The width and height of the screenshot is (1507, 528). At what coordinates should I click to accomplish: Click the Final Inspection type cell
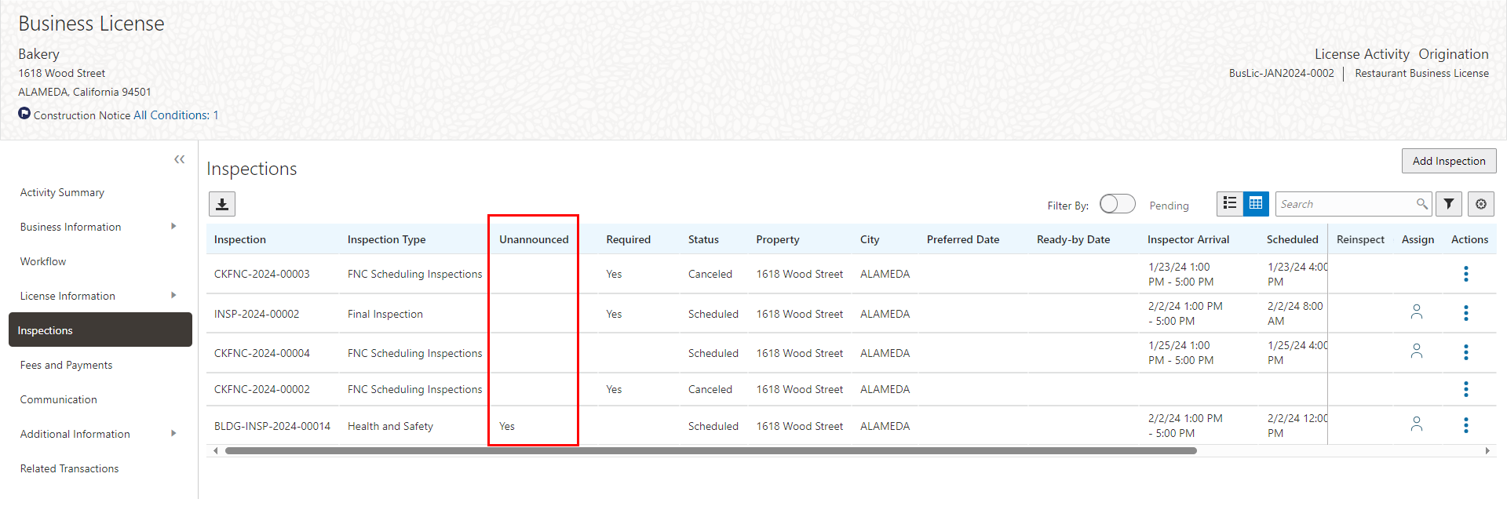coord(385,314)
